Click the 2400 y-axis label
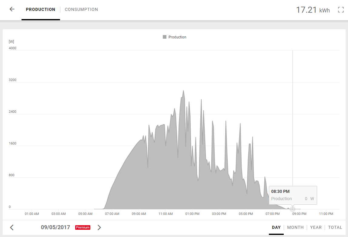Image resolution: width=348 pixels, height=237 pixels. point(13,112)
